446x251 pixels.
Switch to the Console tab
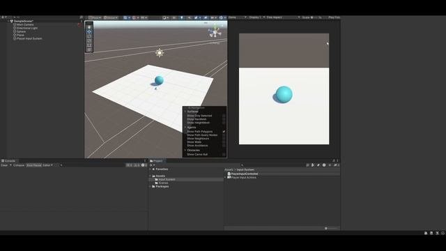pos(8,161)
